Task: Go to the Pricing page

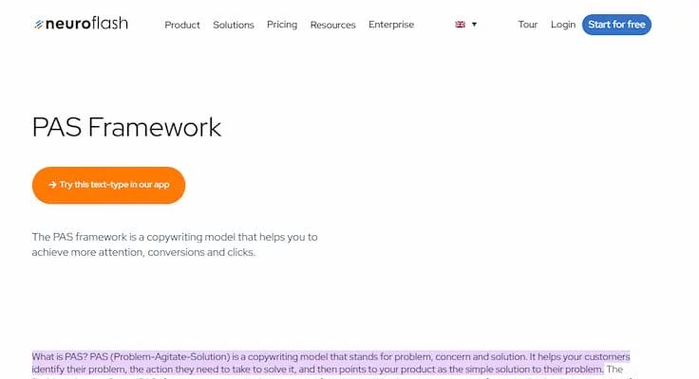Action: tap(282, 25)
